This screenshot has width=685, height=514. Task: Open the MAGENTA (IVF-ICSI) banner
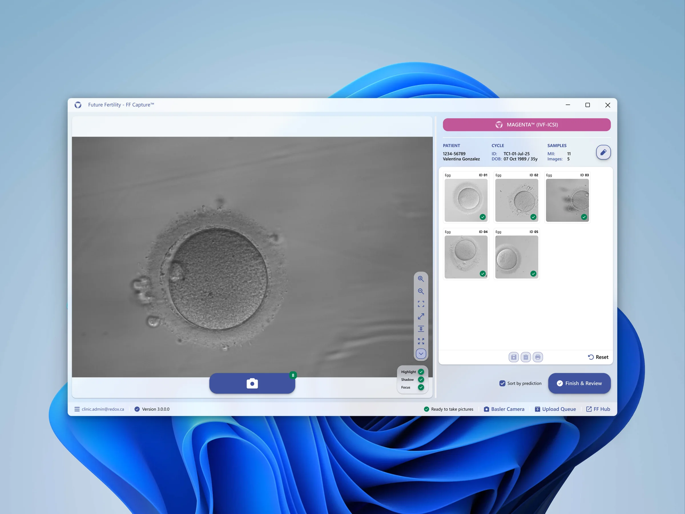click(526, 125)
